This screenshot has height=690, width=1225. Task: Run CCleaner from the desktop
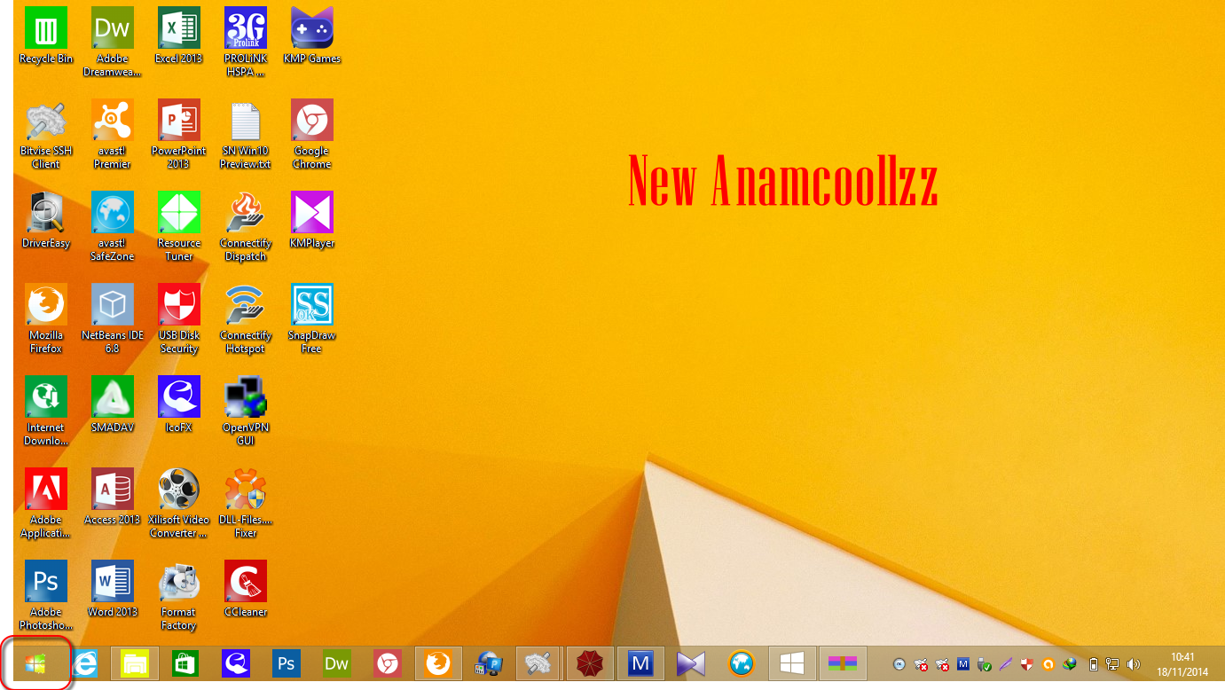pyautogui.click(x=245, y=583)
